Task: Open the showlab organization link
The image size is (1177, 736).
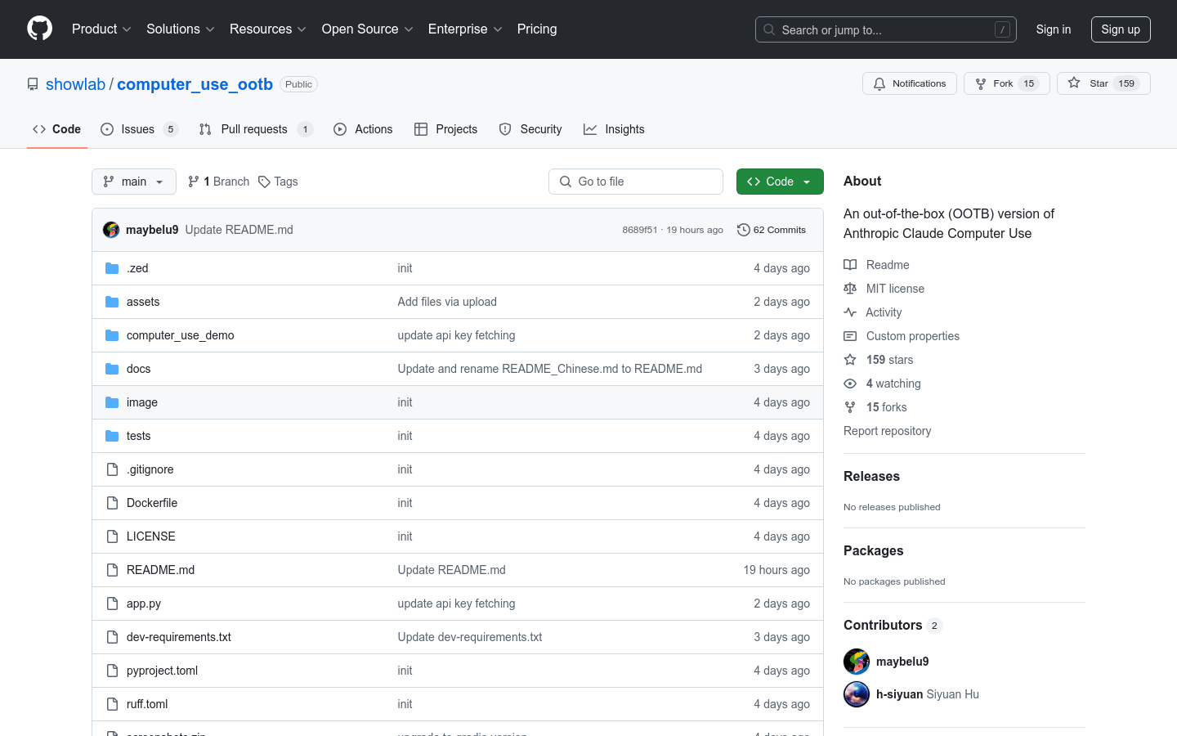Action: (75, 84)
